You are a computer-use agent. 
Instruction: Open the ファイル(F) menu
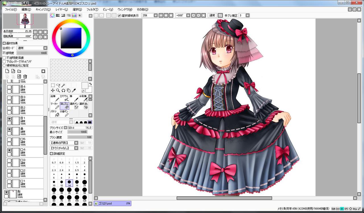click(11, 9)
